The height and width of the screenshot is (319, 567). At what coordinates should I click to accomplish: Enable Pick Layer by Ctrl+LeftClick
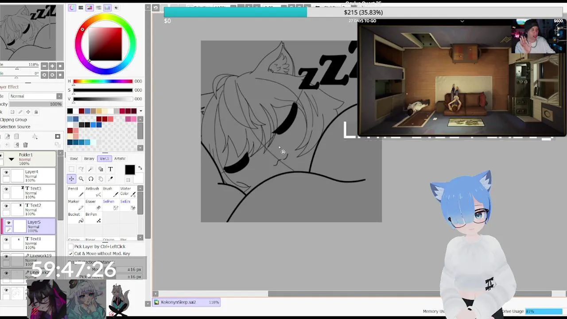(x=71, y=246)
